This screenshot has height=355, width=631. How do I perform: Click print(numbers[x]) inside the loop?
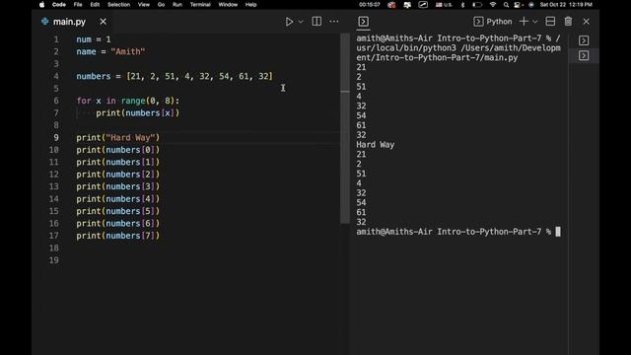[138, 113]
